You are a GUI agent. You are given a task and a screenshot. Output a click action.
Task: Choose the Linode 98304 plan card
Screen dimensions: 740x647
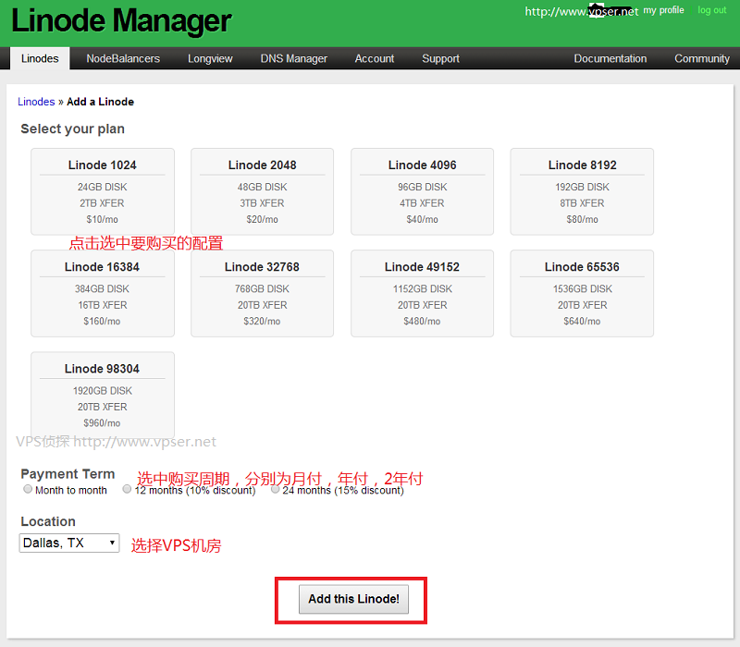tap(103, 396)
